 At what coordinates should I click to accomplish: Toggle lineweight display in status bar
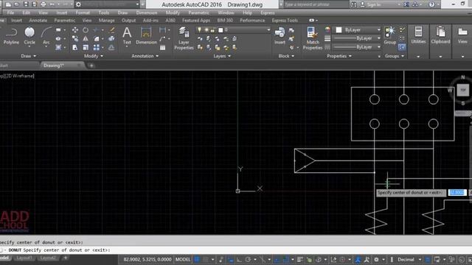pos(300,259)
